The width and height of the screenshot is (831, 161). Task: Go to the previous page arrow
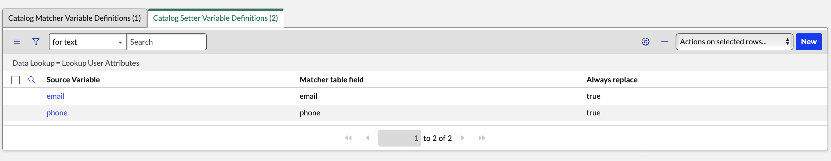point(368,138)
